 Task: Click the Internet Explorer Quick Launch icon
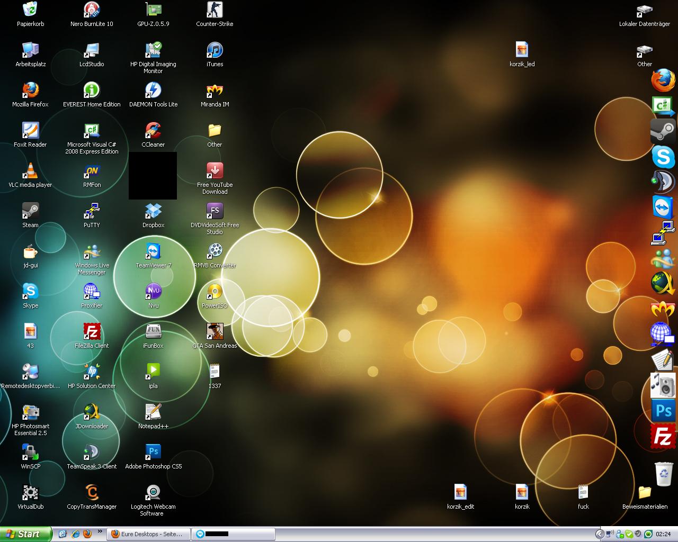click(x=75, y=534)
